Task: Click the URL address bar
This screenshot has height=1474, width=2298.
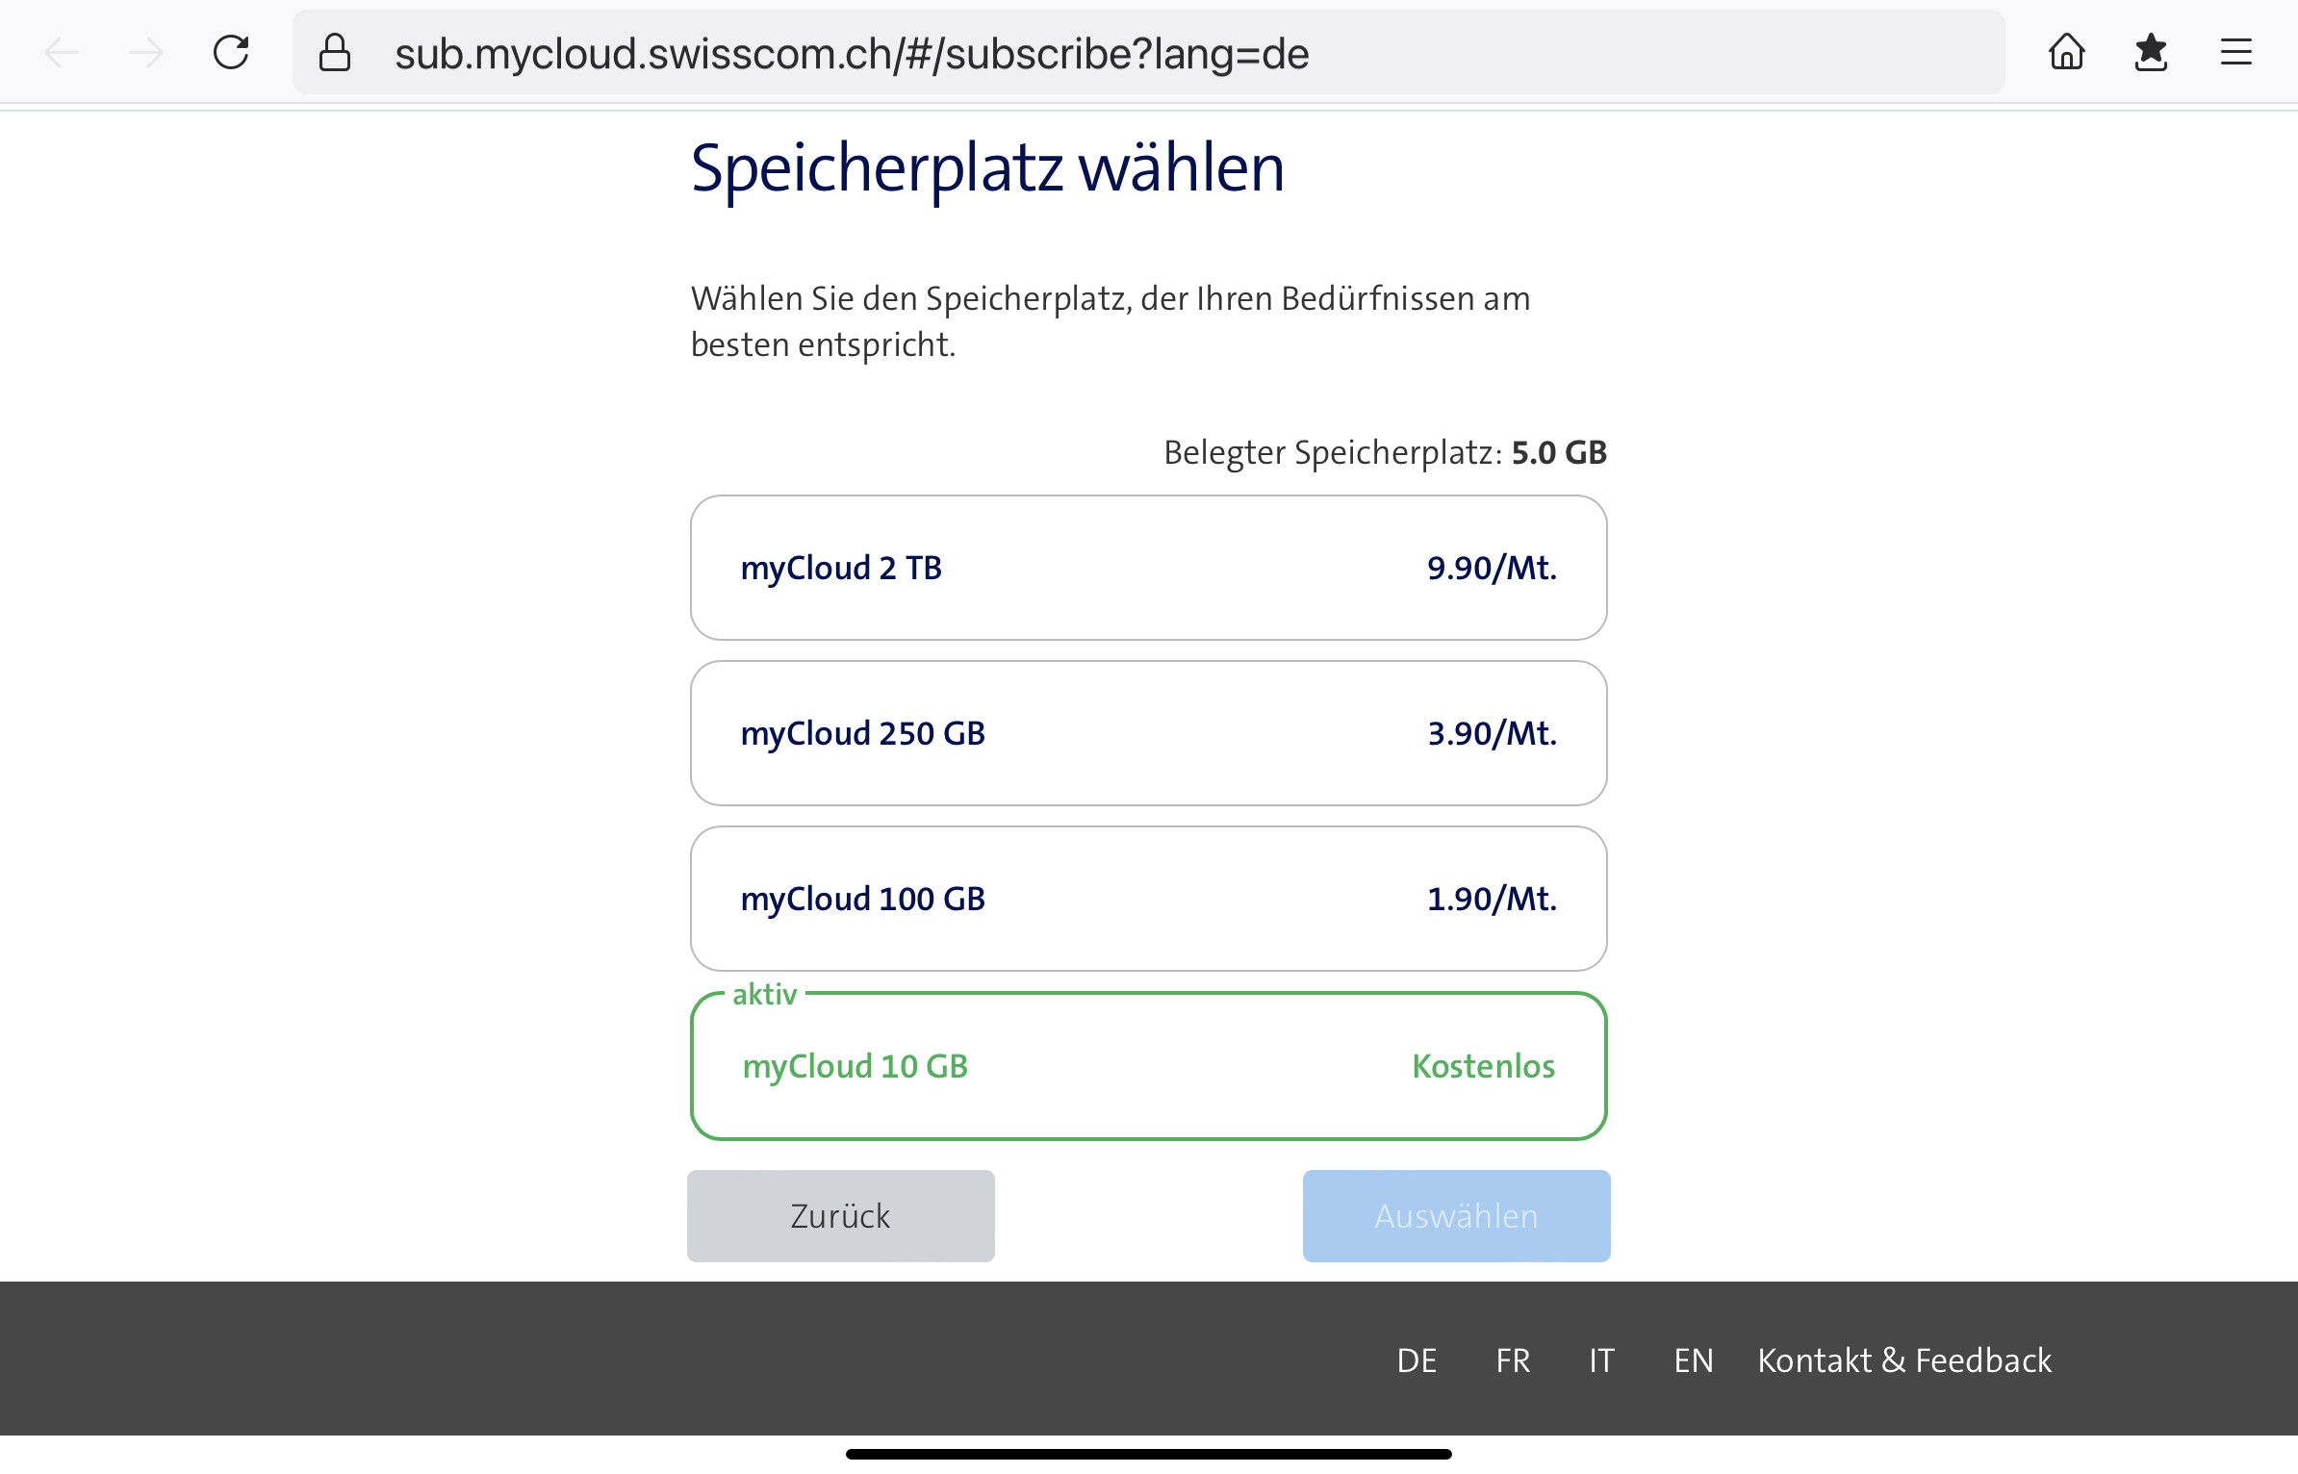Action: [x=1155, y=53]
